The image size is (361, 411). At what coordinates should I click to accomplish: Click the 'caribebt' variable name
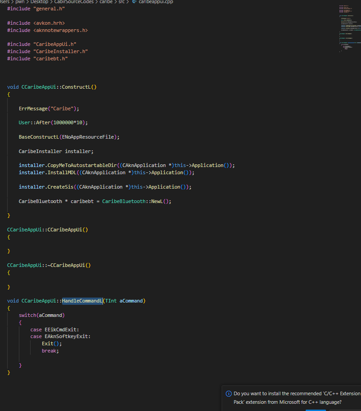coord(82,201)
